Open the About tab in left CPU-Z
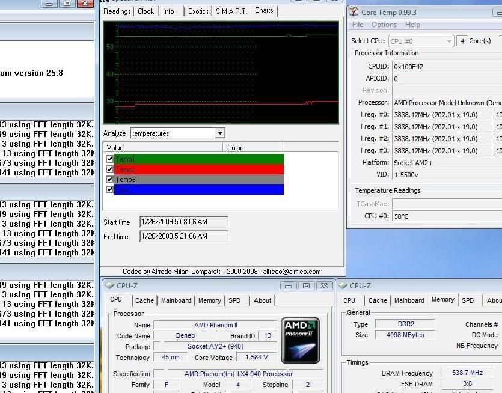 click(x=263, y=300)
